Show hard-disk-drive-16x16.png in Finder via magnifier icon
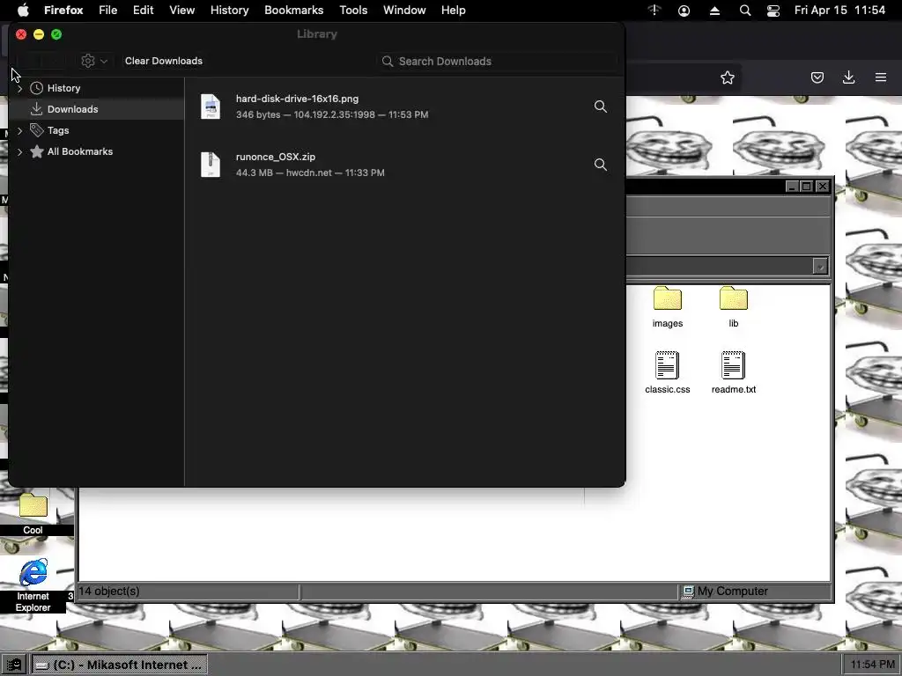The image size is (902, 676). pyautogui.click(x=601, y=107)
